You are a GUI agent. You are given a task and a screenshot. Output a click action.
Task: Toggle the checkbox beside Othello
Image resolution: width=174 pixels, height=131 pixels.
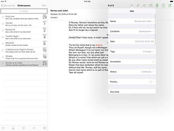[3, 57]
